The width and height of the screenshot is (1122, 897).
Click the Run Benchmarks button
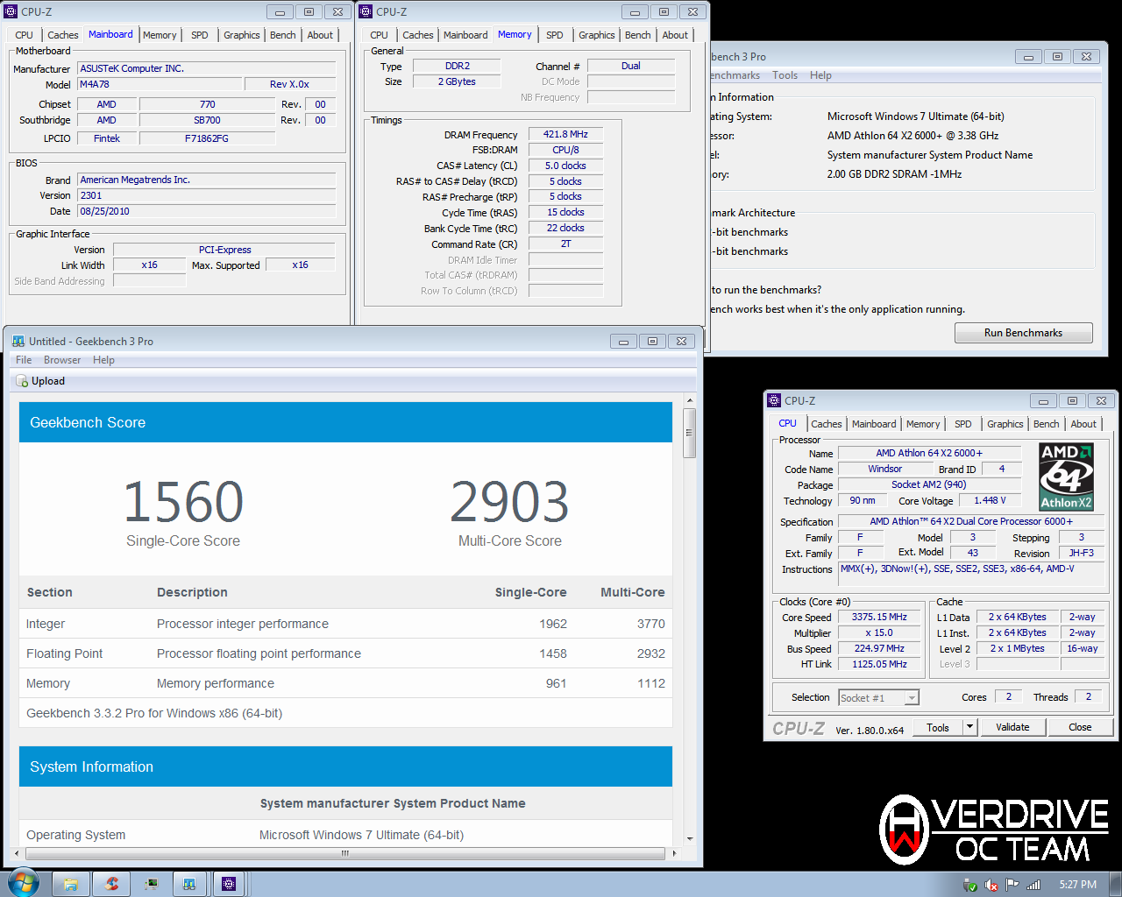tap(1023, 333)
